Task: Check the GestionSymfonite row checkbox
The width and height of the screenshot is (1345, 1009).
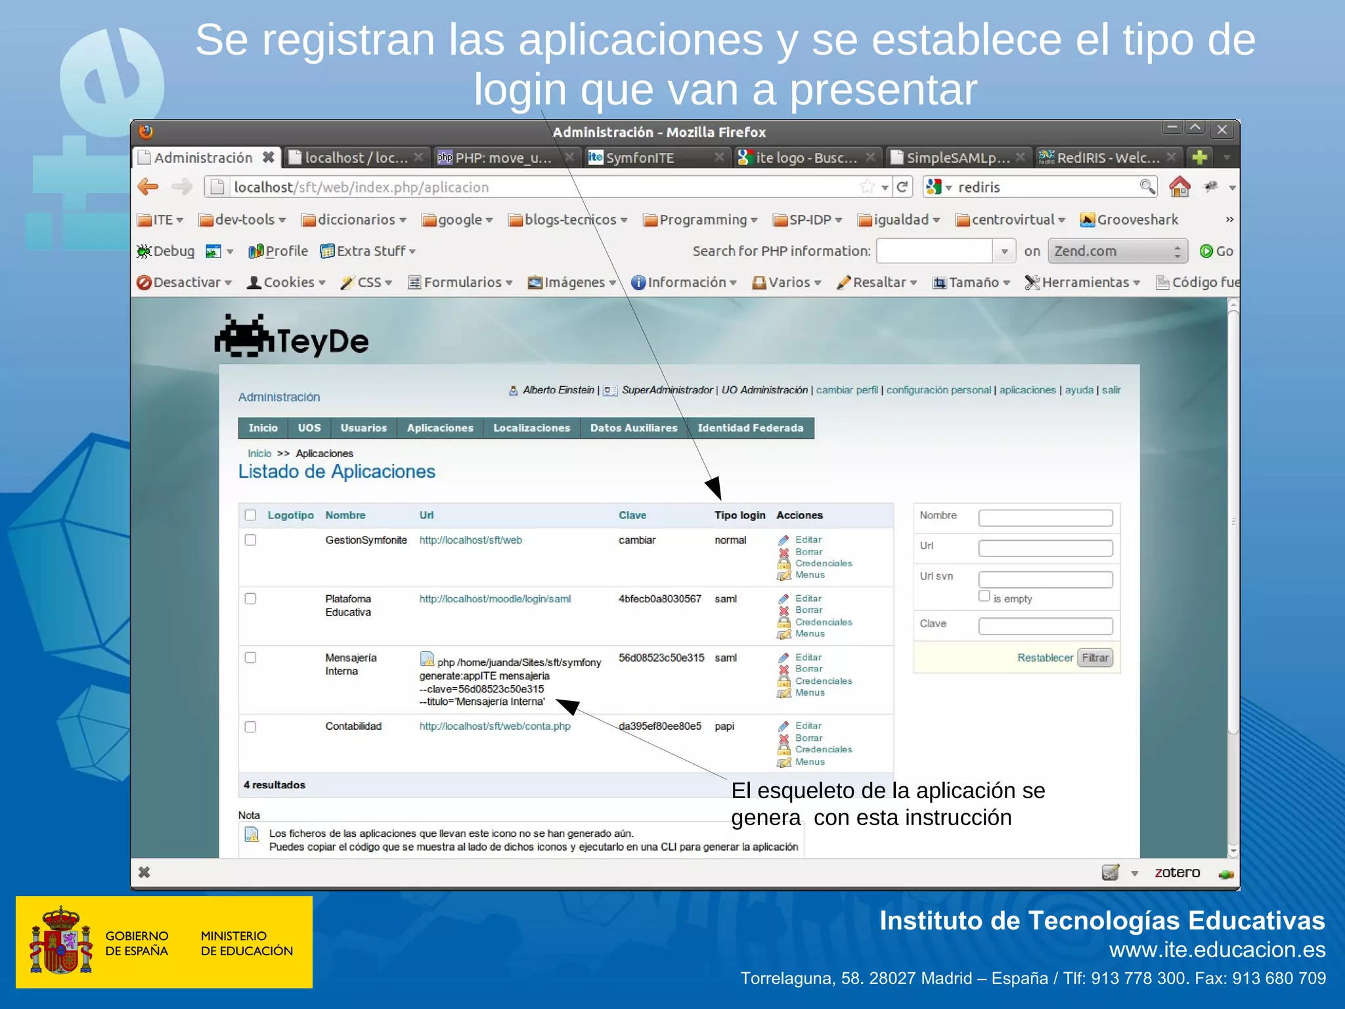Action: 250,540
